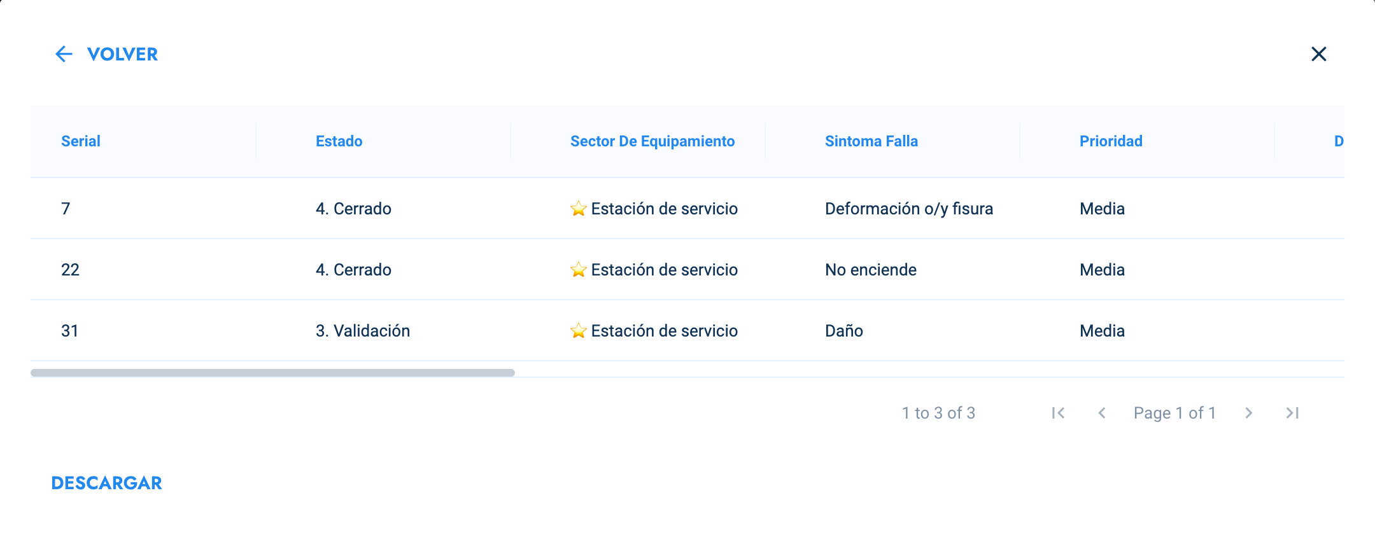Open the Sector De Equipamiento column header
Viewport: 1375px width, 556px height.
tap(652, 141)
